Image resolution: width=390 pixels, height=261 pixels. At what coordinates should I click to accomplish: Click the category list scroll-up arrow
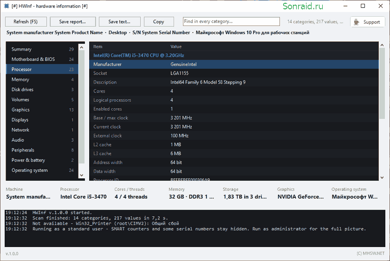tap(82, 47)
